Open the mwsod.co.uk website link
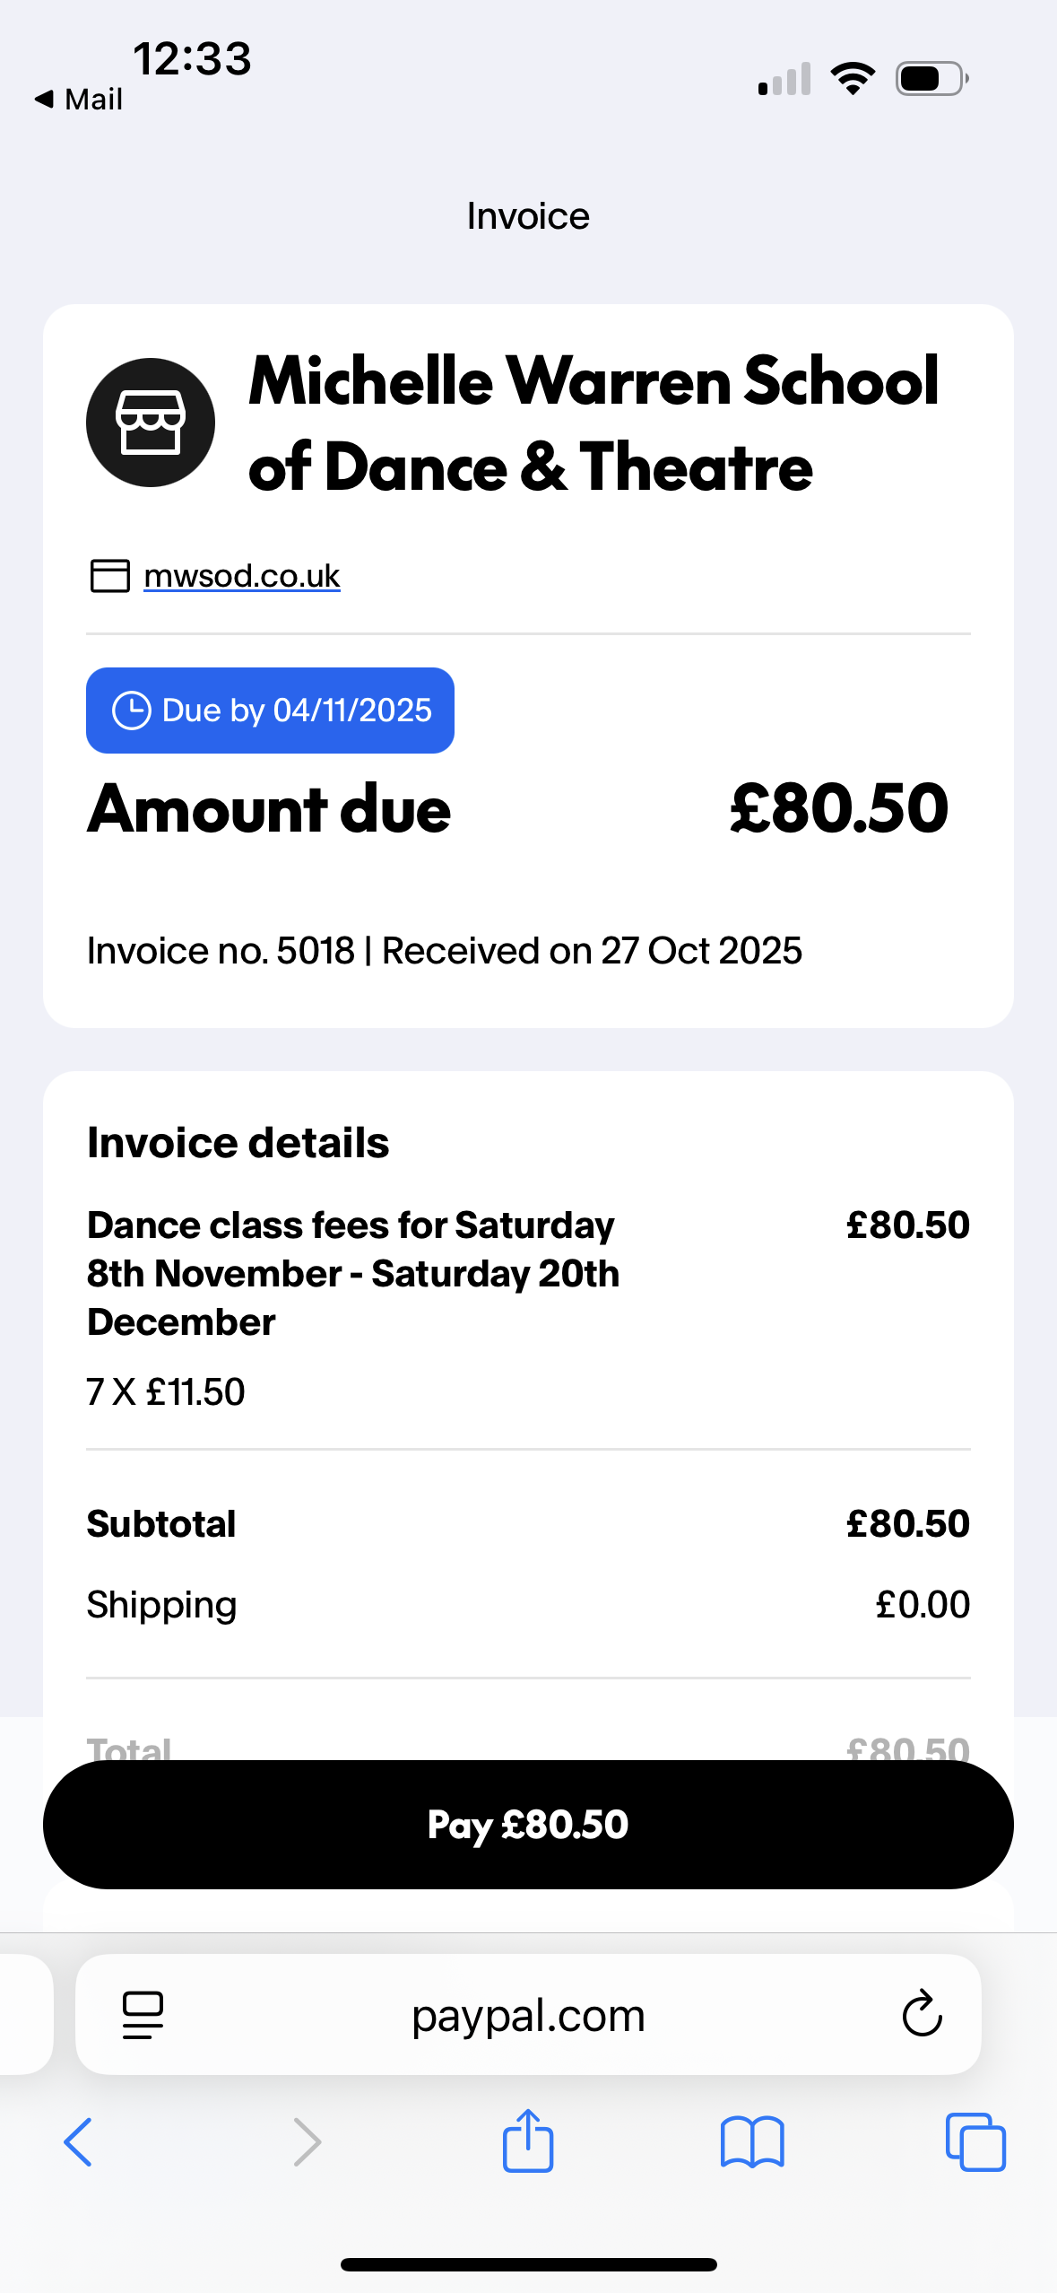Image resolution: width=1057 pixels, height=2293 pixels. click(x=242, y=576)
